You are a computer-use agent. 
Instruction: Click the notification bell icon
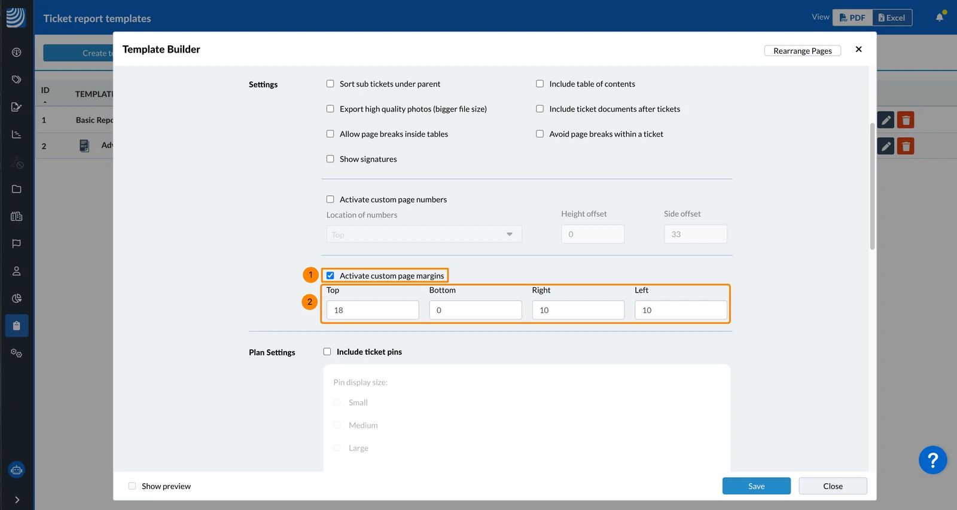940,17
